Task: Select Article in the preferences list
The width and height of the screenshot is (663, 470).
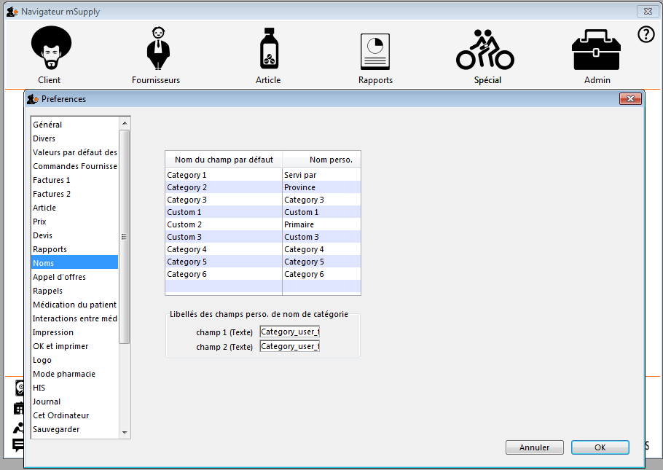Action: (x=74, y=208)
